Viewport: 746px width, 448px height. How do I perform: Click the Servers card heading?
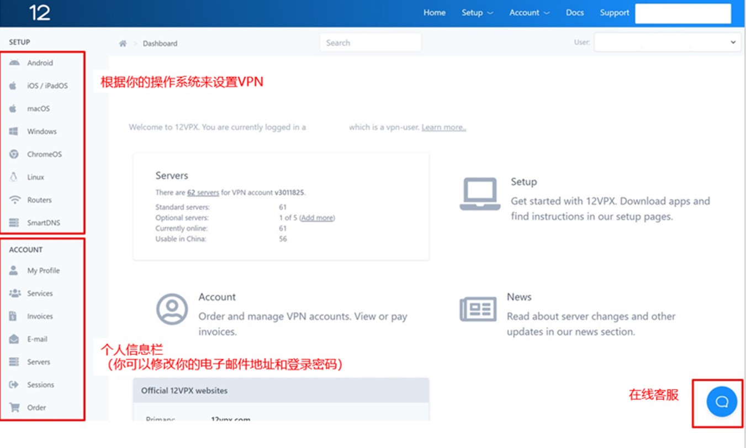click(172, 176)
